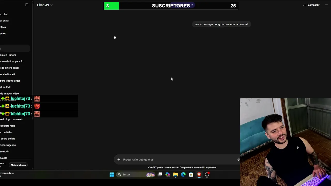Viewport: 331px width, 186px height.
Task: Open the ChatGPT model selector dropdown
Action: click(x=44, y=5)
